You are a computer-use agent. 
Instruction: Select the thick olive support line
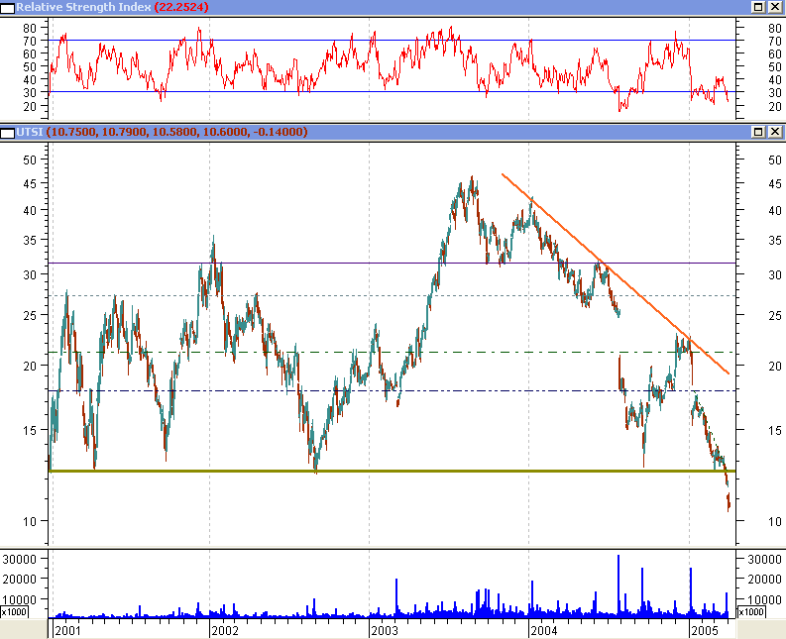click(x=392, y=472)
